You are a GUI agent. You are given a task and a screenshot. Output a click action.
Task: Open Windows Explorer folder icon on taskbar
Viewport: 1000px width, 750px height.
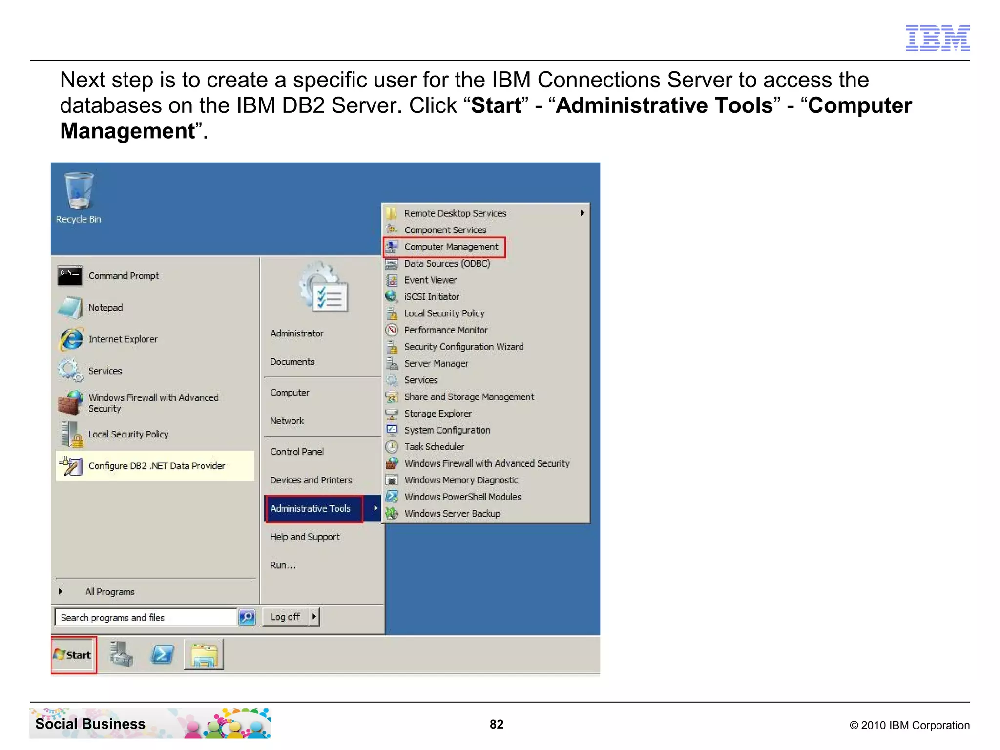click(204, 654)
